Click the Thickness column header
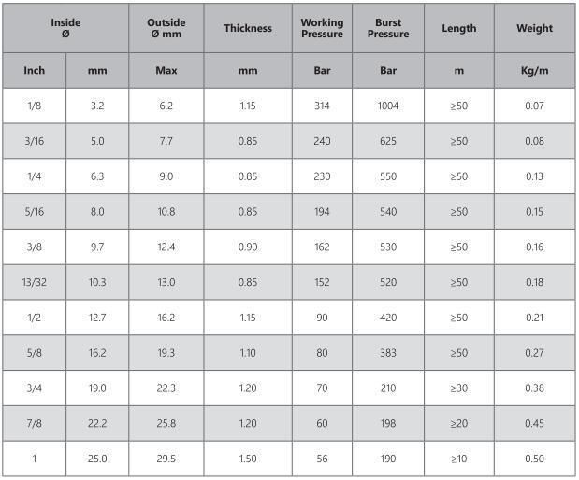 click(x=248, y=28)
